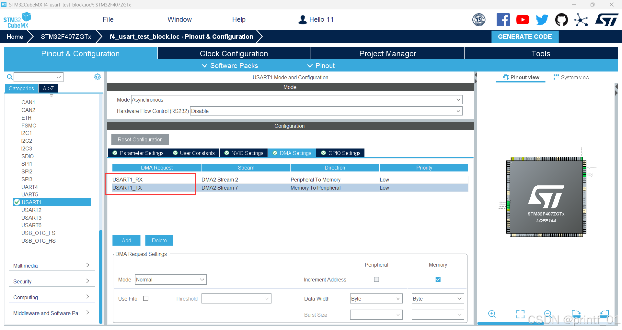The image size is (622, 330).
Task: Open User Constants tab
Action: click(x=194, y=153)
